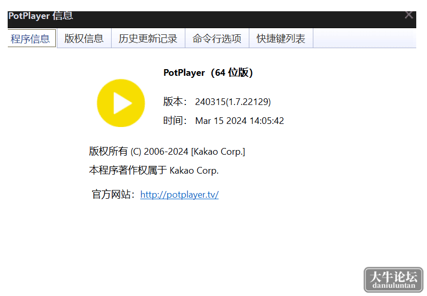Click the 时间: label
427x296 pixels.
coord(175,120)
